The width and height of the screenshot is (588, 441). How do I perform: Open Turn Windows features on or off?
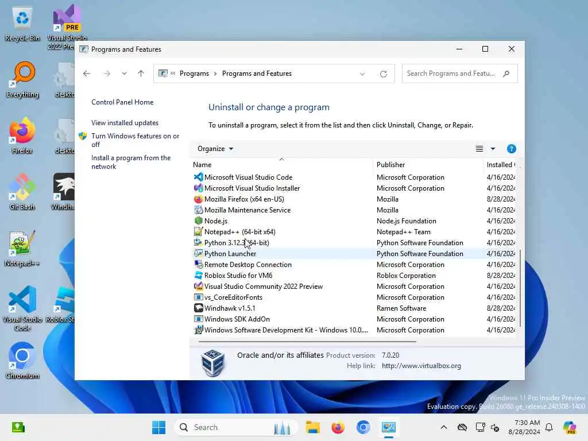coord(135,140)
